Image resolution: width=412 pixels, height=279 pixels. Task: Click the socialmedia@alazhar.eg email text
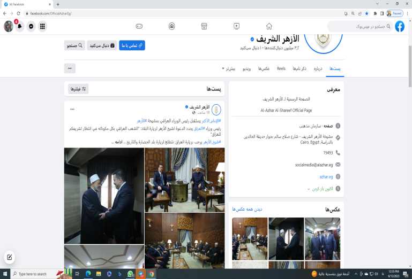314,165
